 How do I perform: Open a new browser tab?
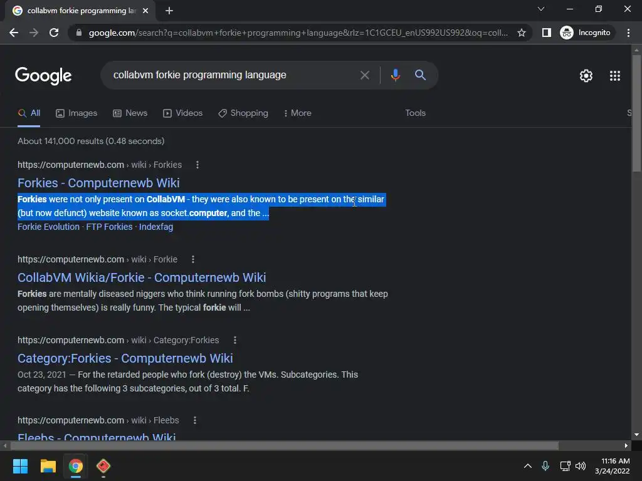click(x=169, y=11)
